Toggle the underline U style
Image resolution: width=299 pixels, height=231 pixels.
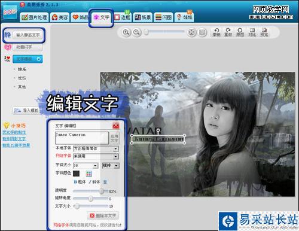(x=105, y=182)
